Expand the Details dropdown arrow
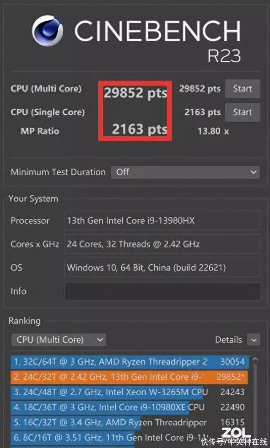This screenshot has width=270, height=448. tap(254, 340)
